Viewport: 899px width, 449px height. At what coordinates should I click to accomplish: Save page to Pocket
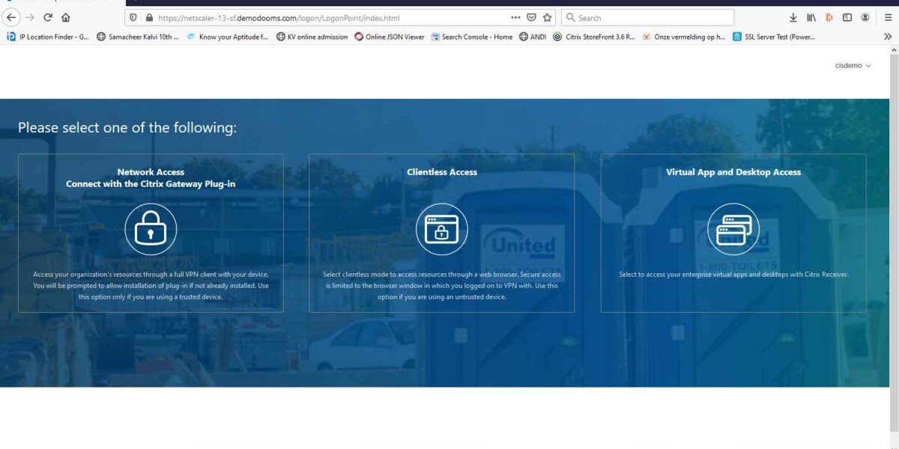531,17
